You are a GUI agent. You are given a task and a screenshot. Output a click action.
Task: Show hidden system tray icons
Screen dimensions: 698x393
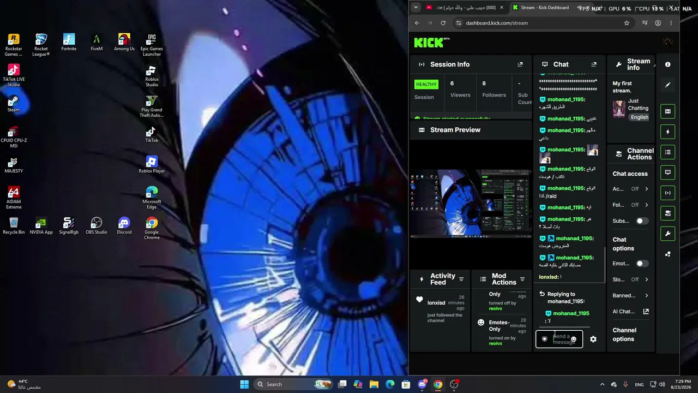pos(602,384)
